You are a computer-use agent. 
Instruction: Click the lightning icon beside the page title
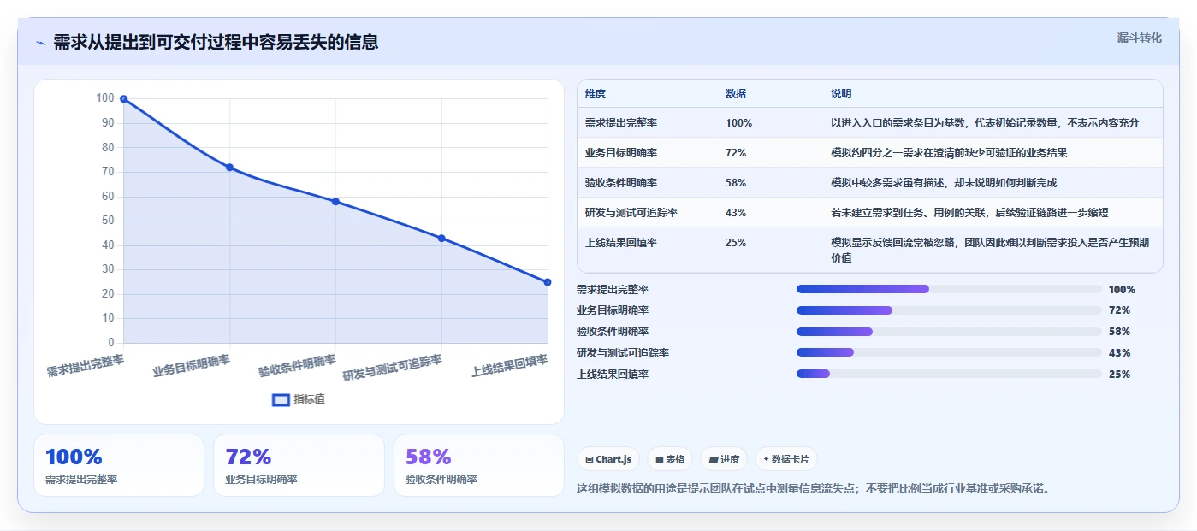40,43
